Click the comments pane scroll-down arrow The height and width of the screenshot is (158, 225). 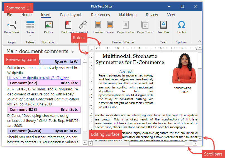click(x=85, y=143)
